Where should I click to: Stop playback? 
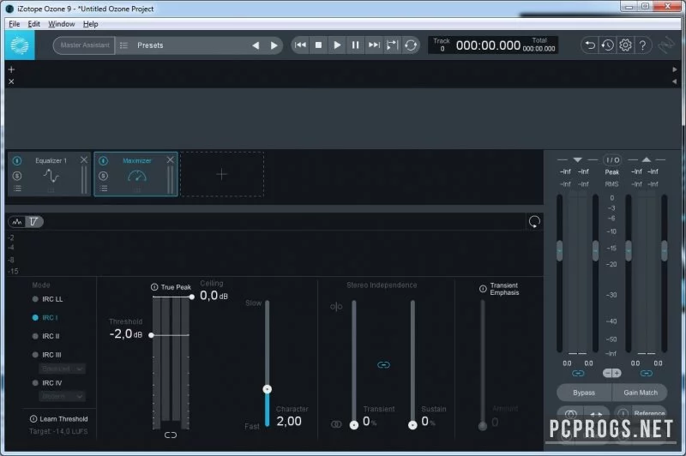[318, 45]
